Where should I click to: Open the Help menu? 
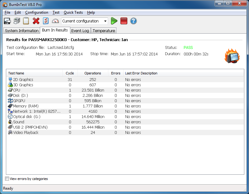[91, 12]
